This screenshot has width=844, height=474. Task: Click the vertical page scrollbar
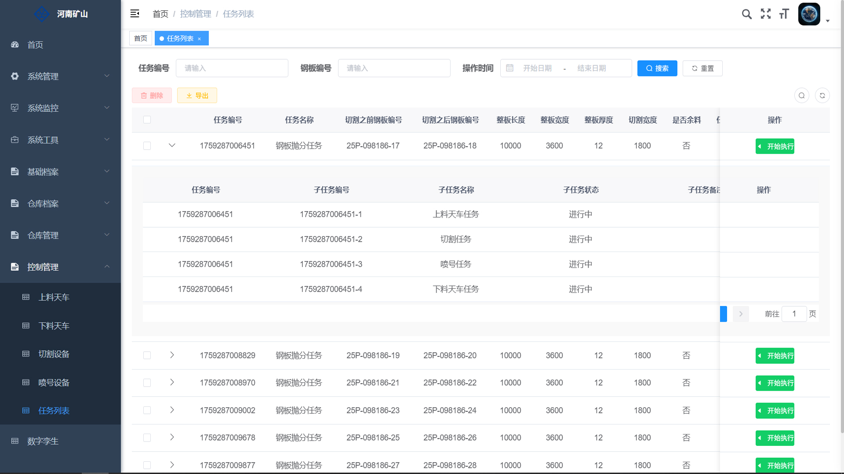[x=841, y=219]
